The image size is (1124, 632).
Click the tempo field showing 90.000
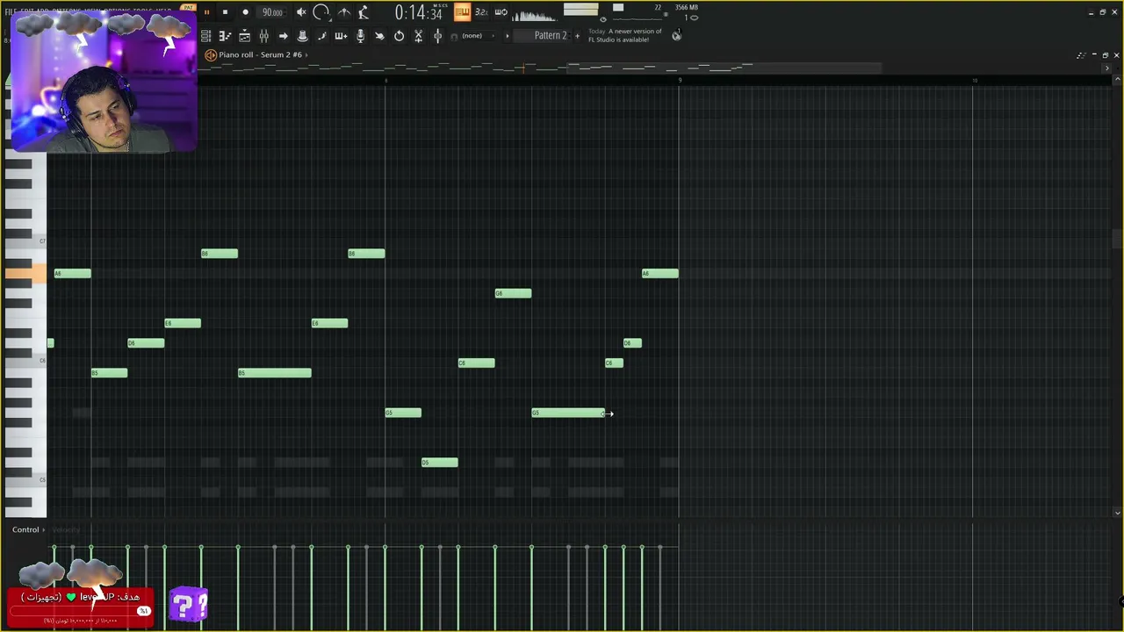(x=272, y=12)
